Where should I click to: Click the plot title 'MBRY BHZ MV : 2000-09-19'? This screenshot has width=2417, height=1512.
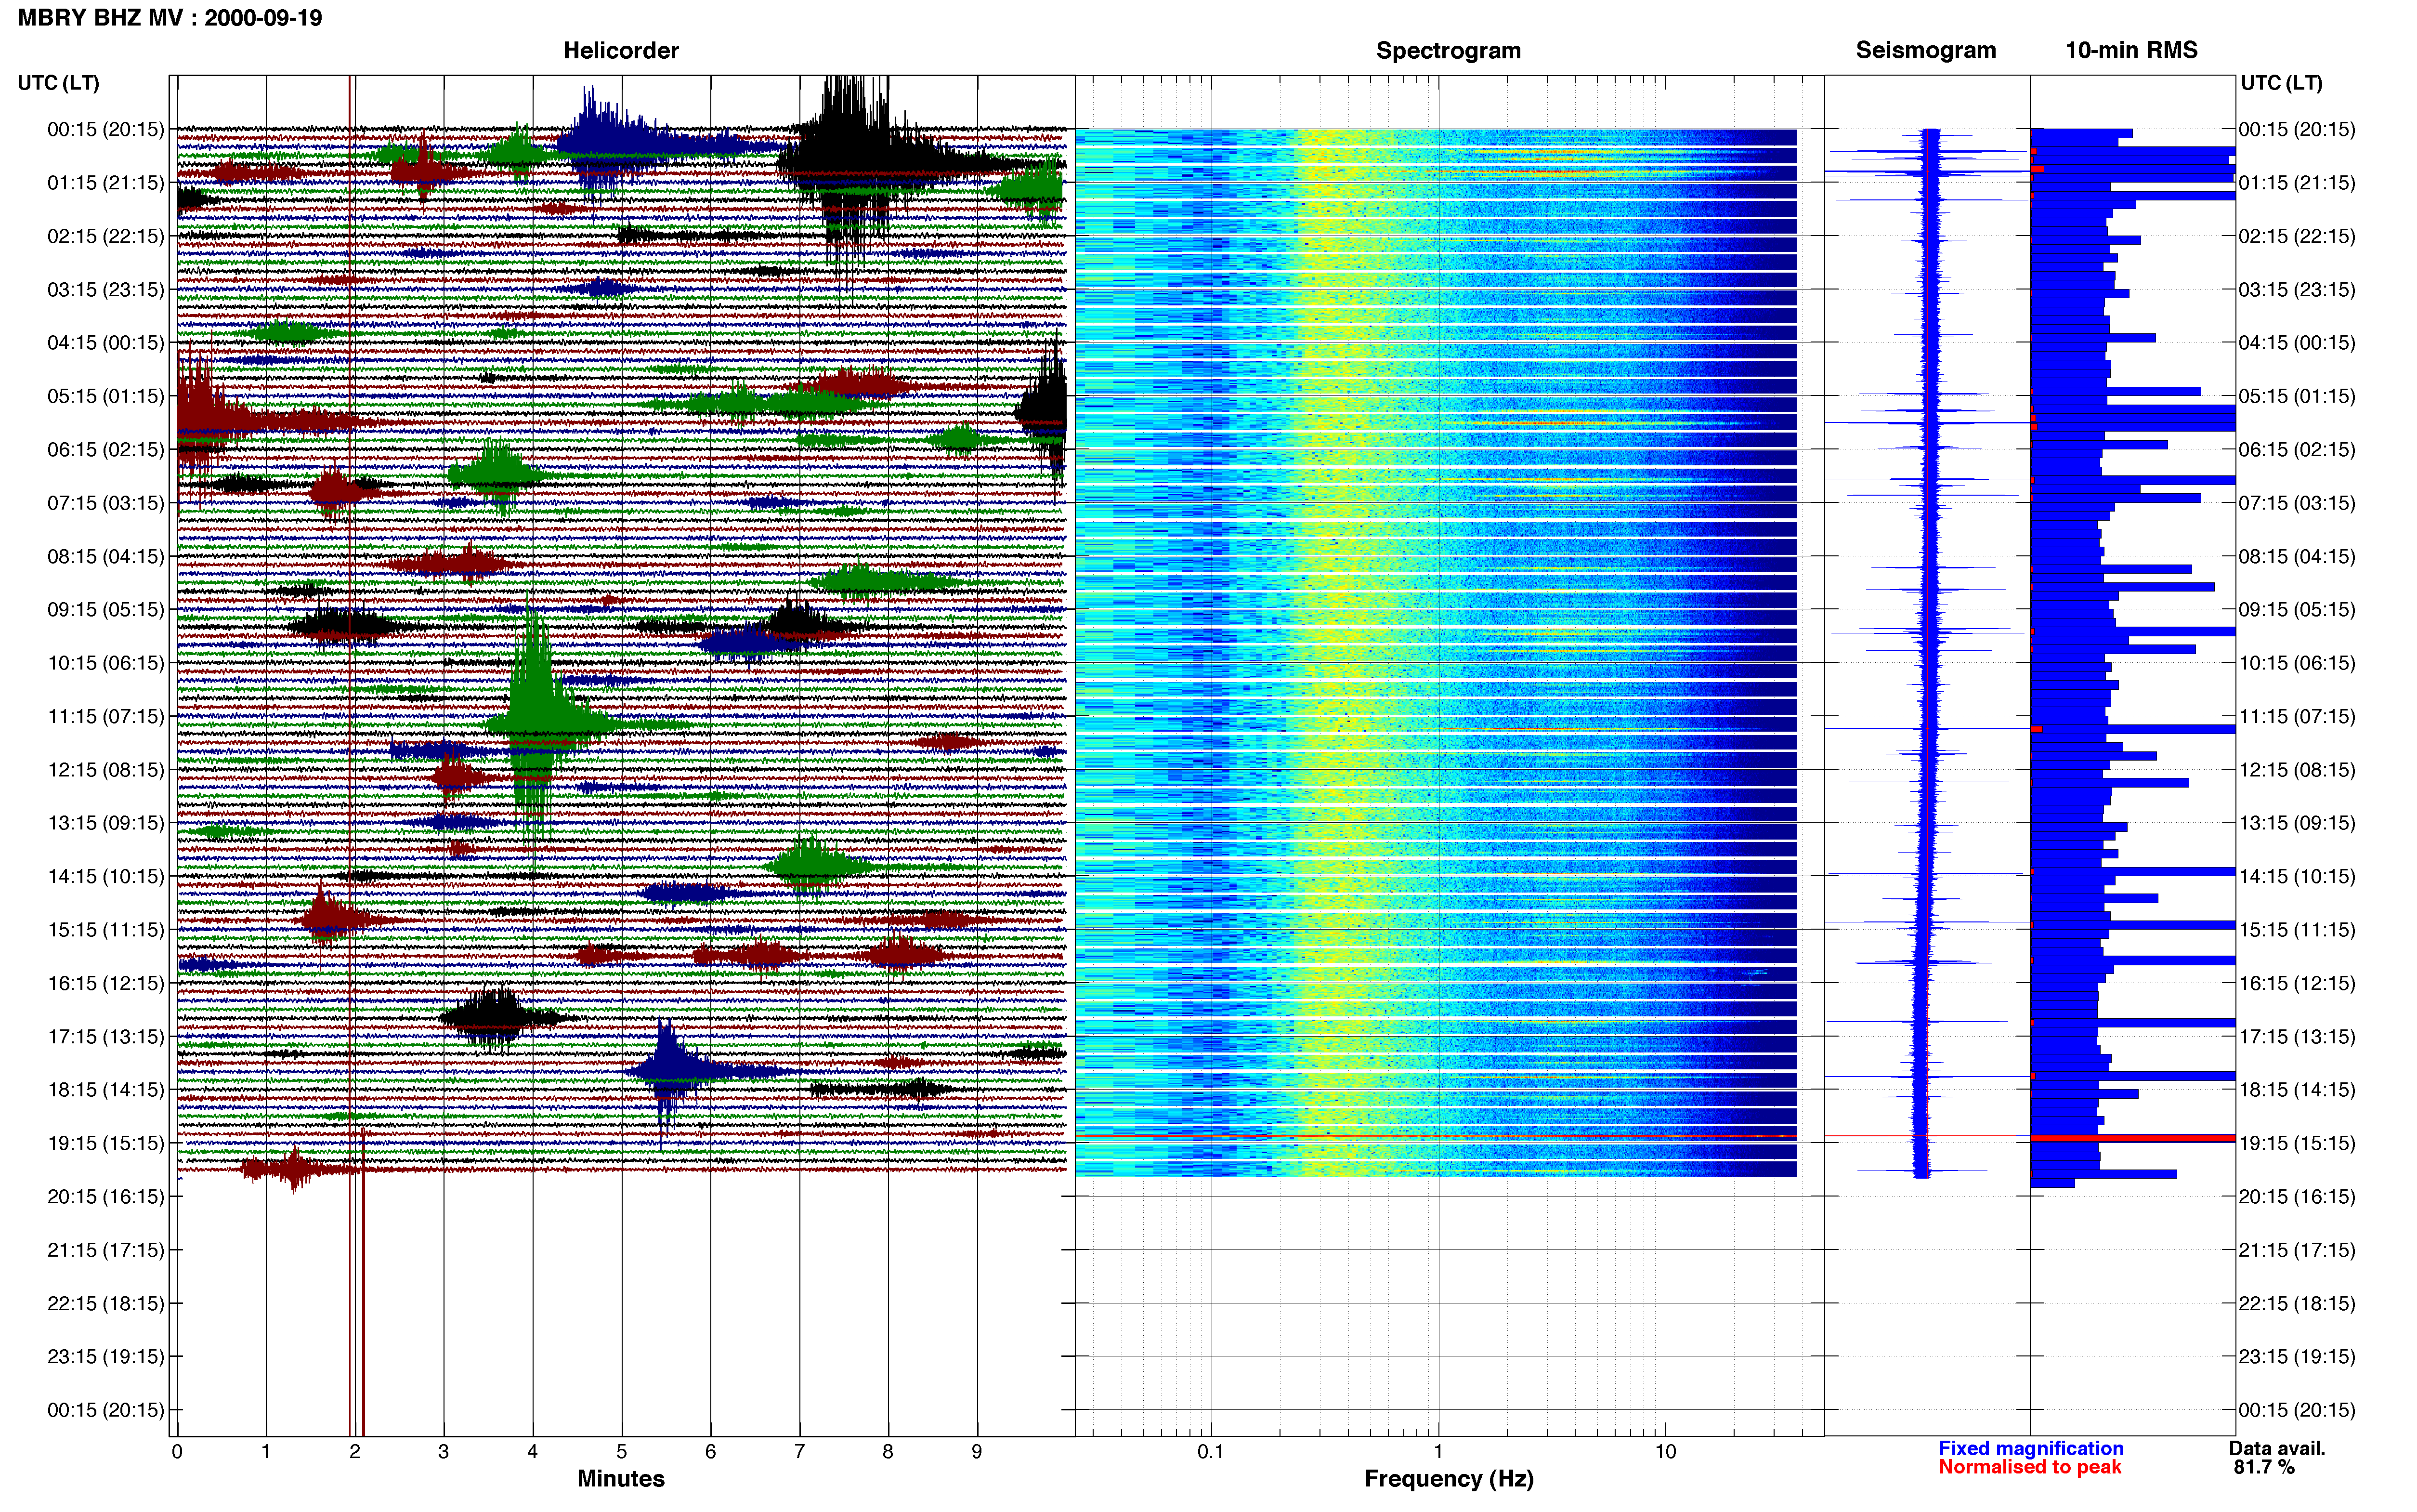coord(170,18)
